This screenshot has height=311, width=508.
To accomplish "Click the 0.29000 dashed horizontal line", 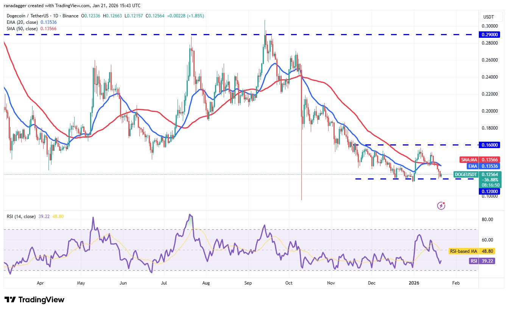I will 151,34.
